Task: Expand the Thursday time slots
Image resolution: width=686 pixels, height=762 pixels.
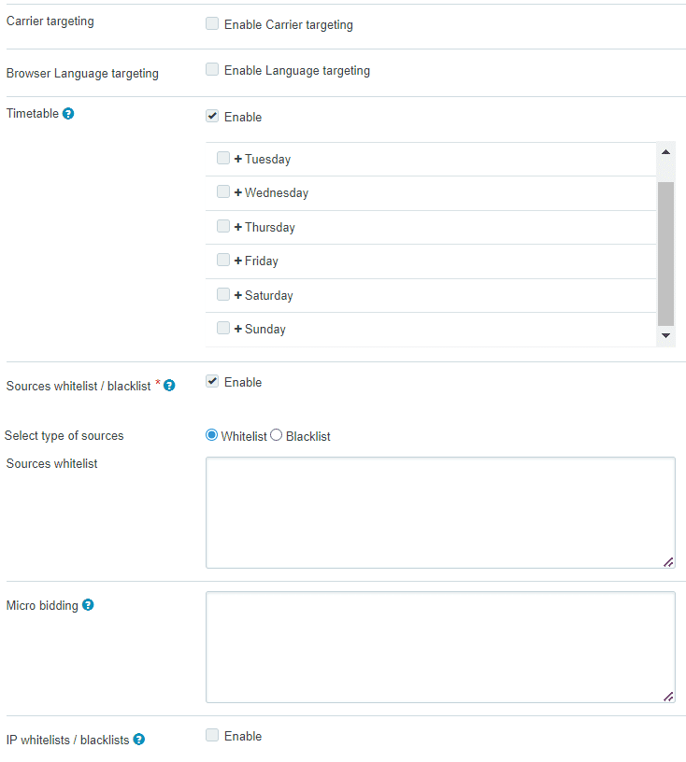Action: click(x=238, y=227)
